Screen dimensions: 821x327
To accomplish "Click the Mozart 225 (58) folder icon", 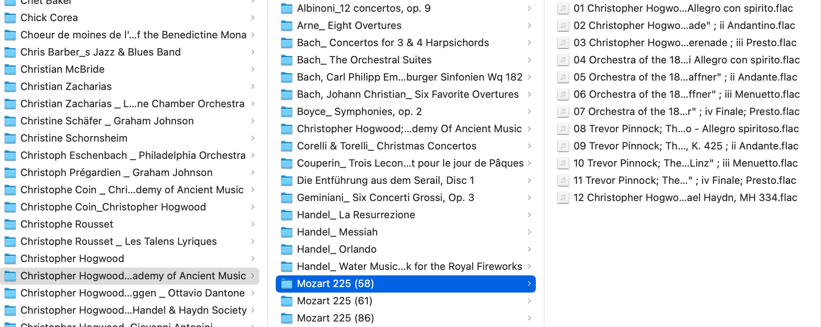I will [287, 284].
